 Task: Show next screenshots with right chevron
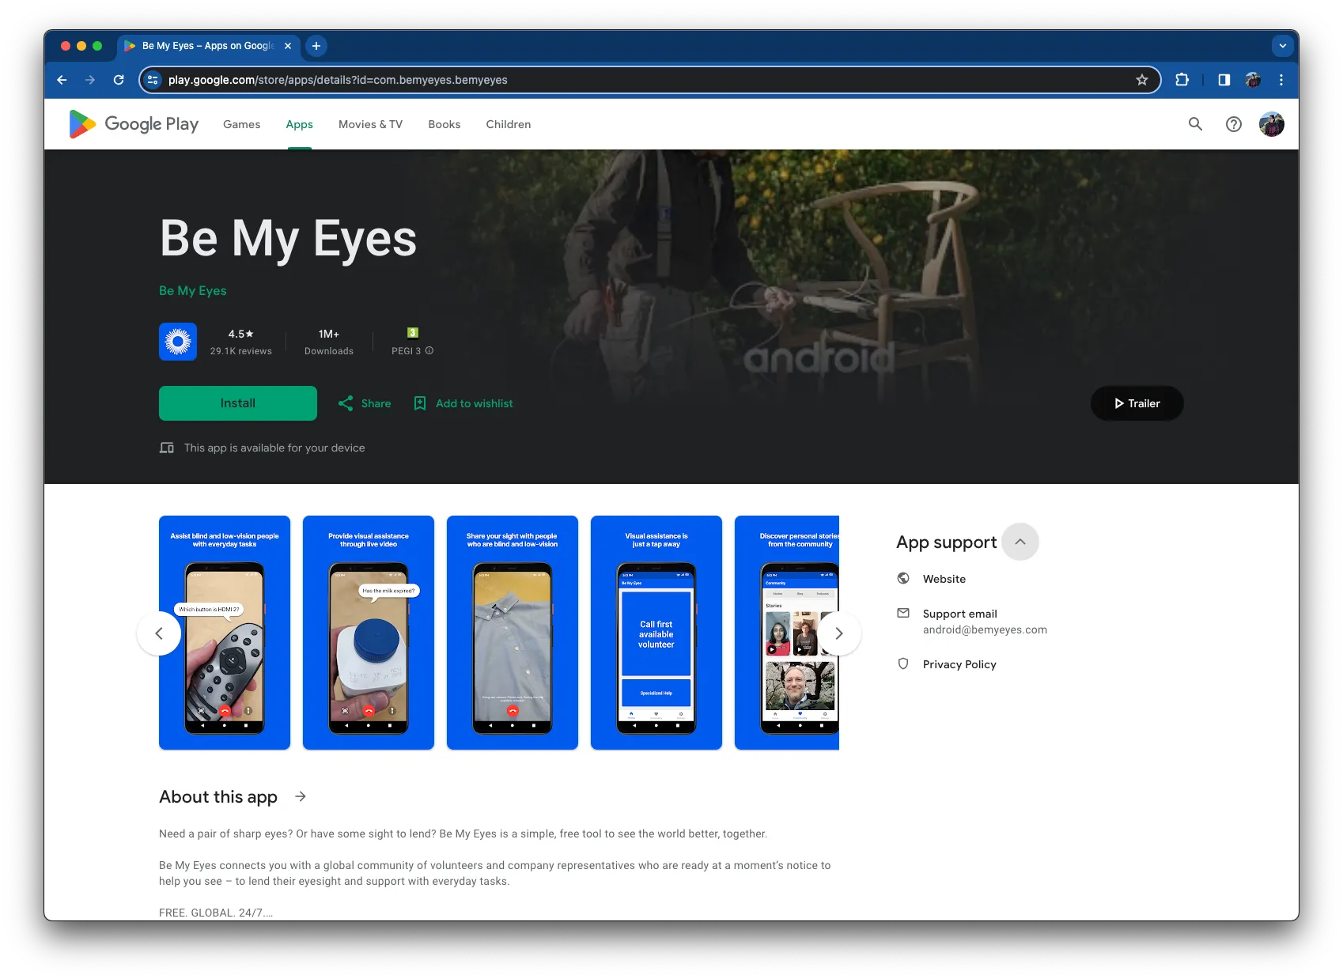(839, 633)
